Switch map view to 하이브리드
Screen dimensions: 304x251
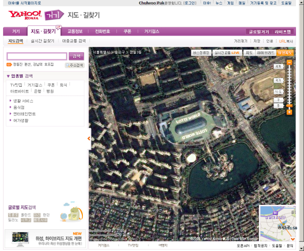tap(265, 53)
